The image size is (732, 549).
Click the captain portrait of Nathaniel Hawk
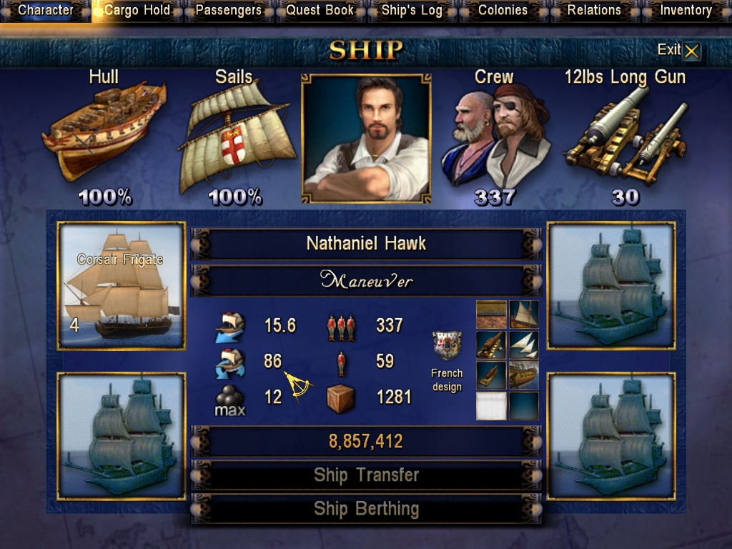point(367,139)
